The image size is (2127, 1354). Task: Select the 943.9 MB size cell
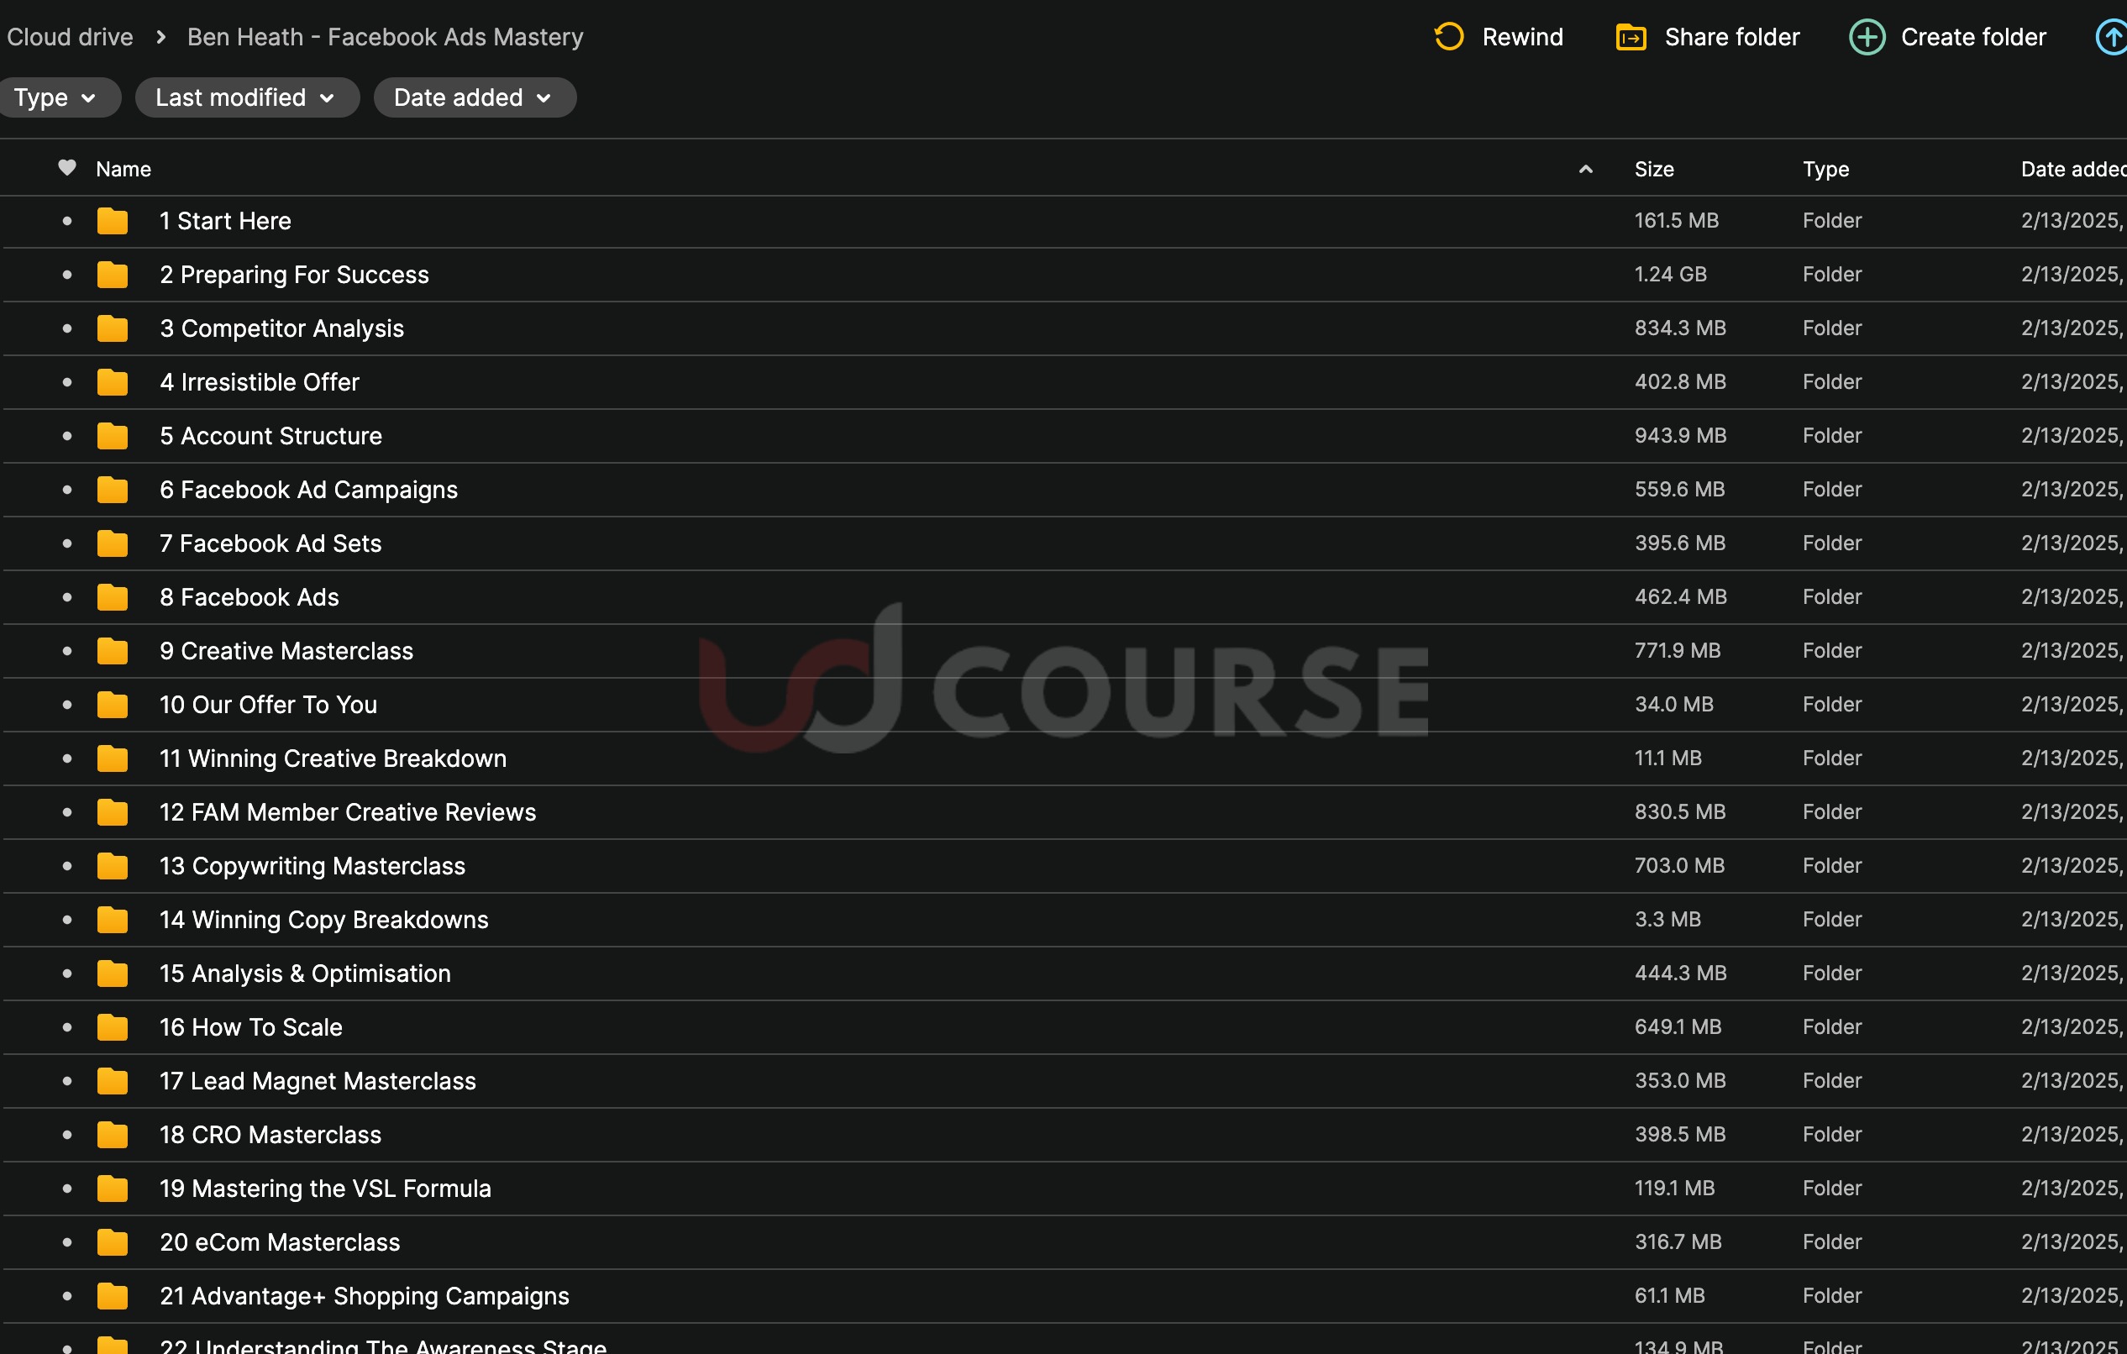[1680, 435]
